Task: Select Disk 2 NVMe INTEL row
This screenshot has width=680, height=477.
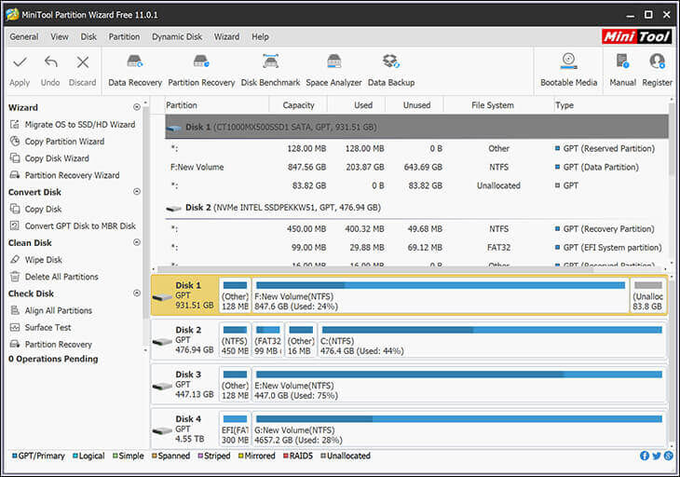Action: [x=416, y=208]
